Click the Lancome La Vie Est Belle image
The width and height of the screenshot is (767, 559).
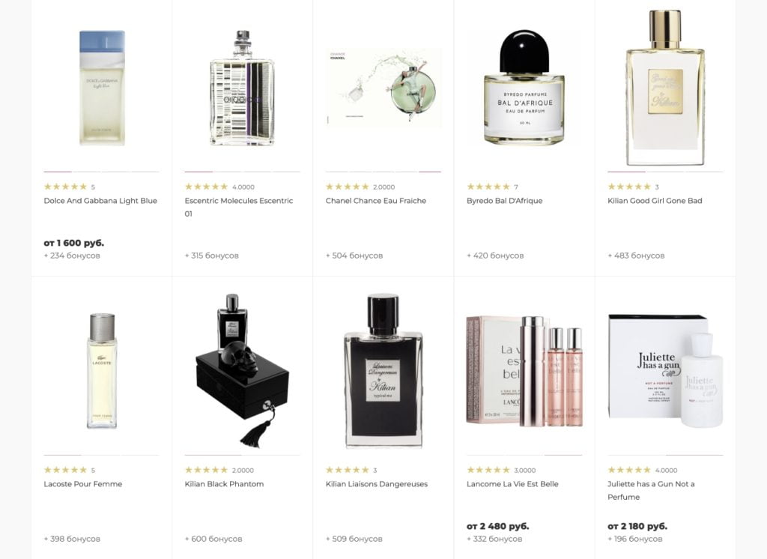coord(524,371)
